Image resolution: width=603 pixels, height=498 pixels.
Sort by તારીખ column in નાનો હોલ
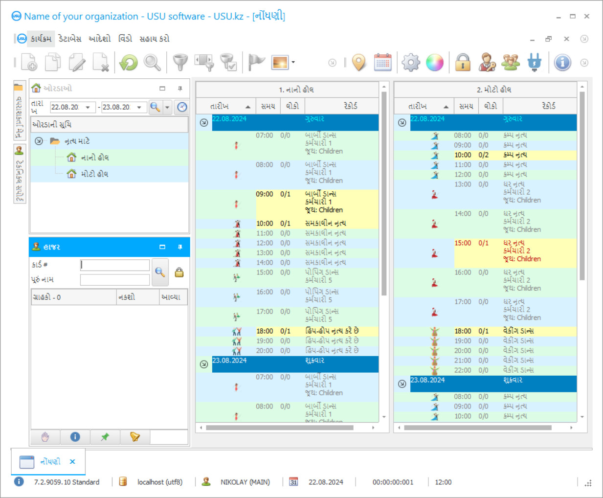pos(225,106)
